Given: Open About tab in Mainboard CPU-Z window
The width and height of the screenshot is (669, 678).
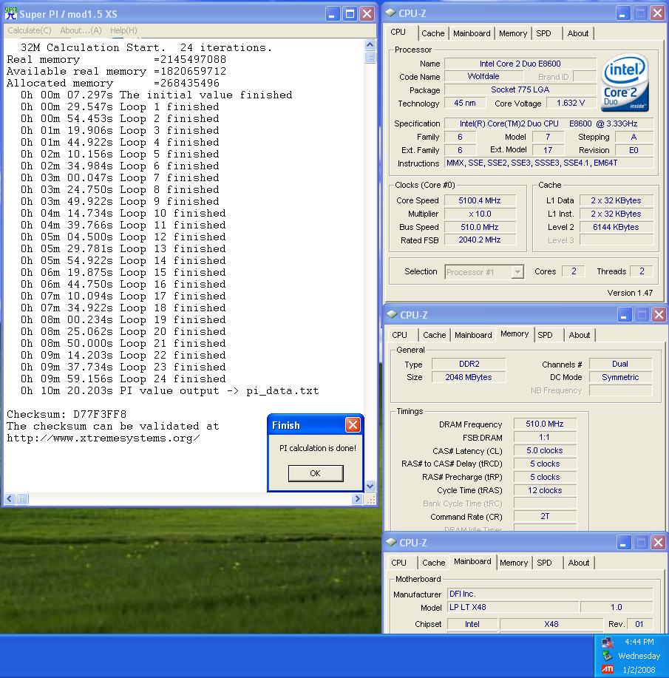Looking at the screenshot, I should 579,563.
